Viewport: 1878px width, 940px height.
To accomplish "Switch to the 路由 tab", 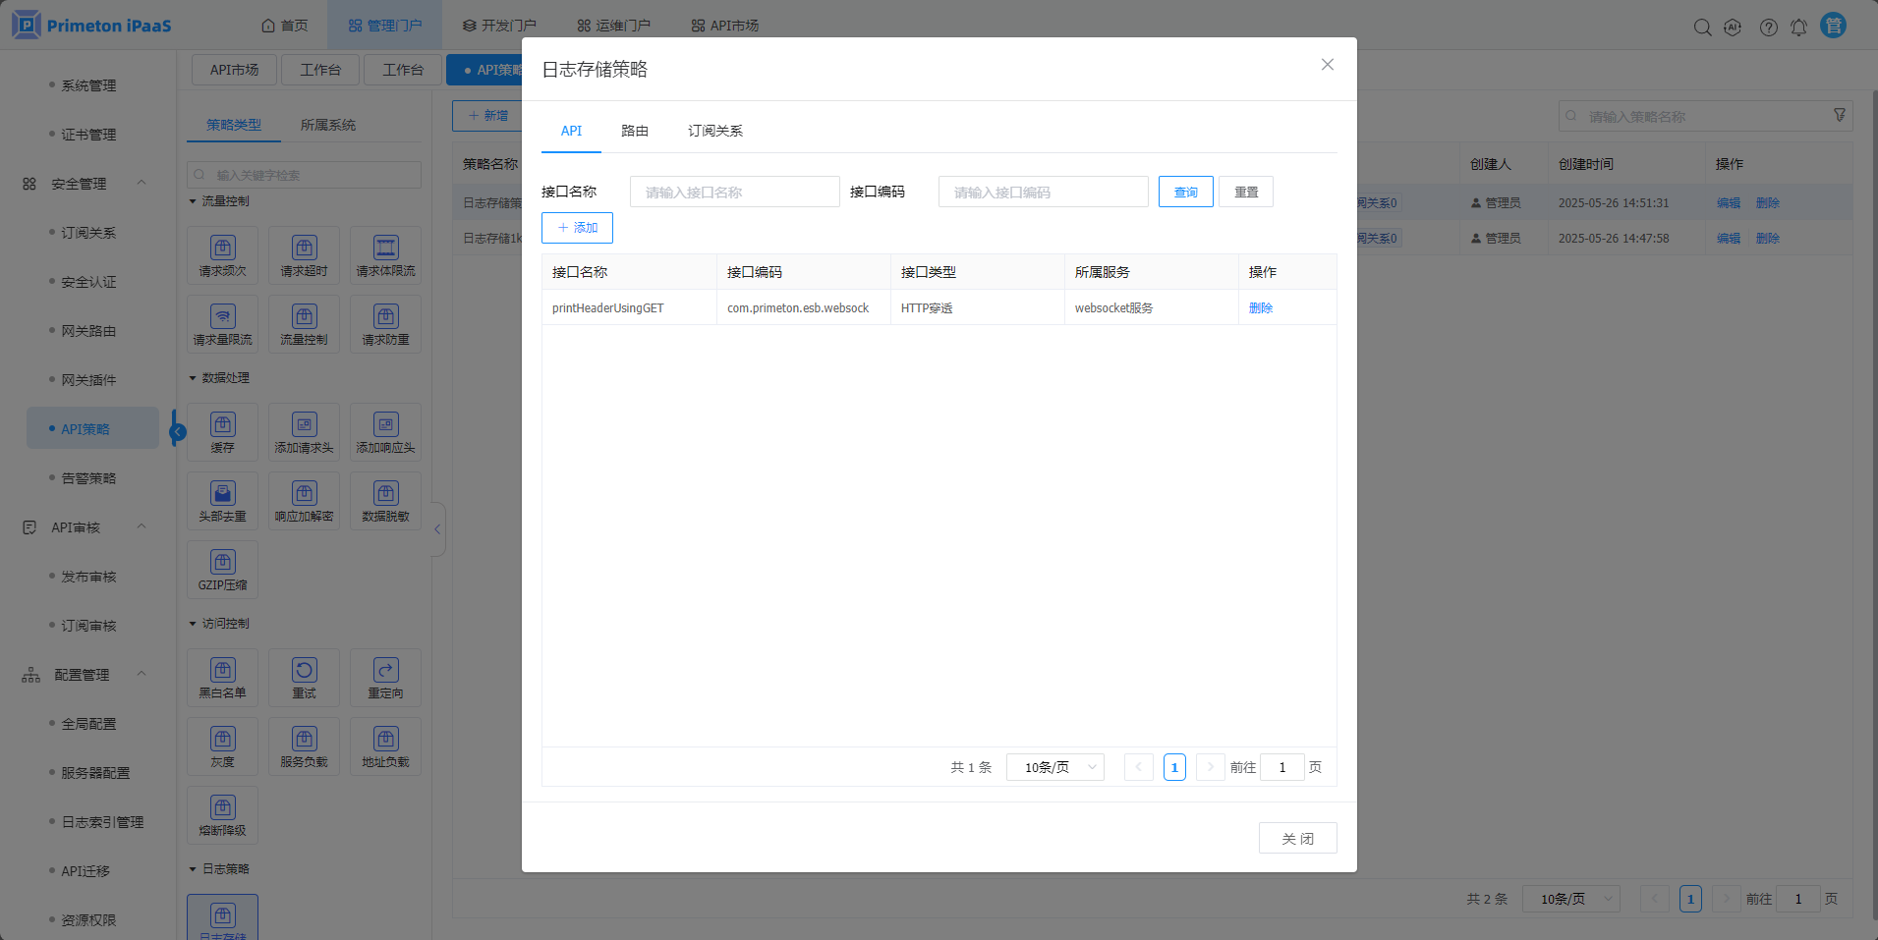I will tap(635, 131).
